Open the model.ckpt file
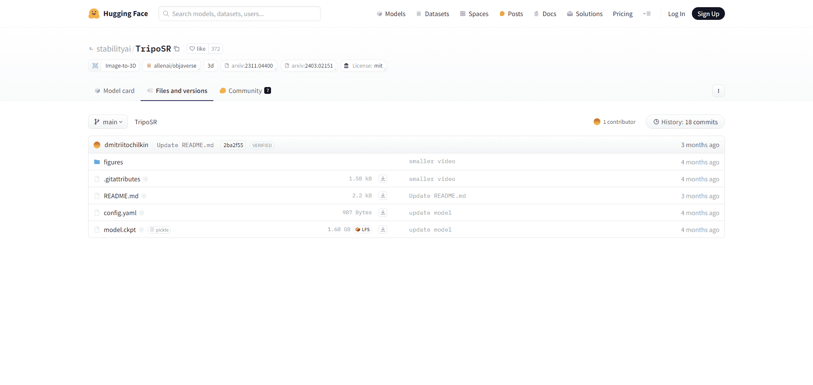This screenshot has width=813, height=385. [x=120, y=229]
